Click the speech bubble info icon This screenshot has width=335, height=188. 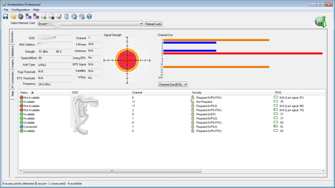[82, 17]
